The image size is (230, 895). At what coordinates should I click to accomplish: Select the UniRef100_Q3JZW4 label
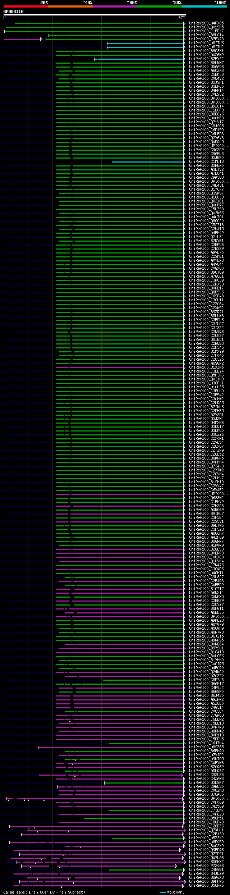click(206, 419)
